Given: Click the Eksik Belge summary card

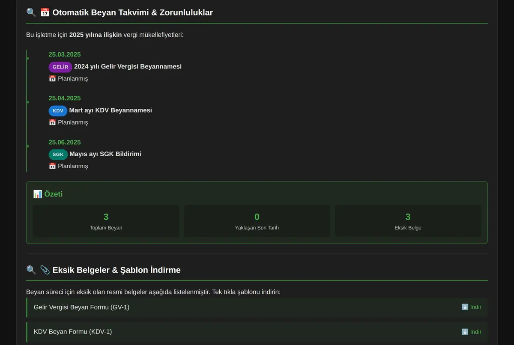Looking at the screenshot, I should click(408, 221).
